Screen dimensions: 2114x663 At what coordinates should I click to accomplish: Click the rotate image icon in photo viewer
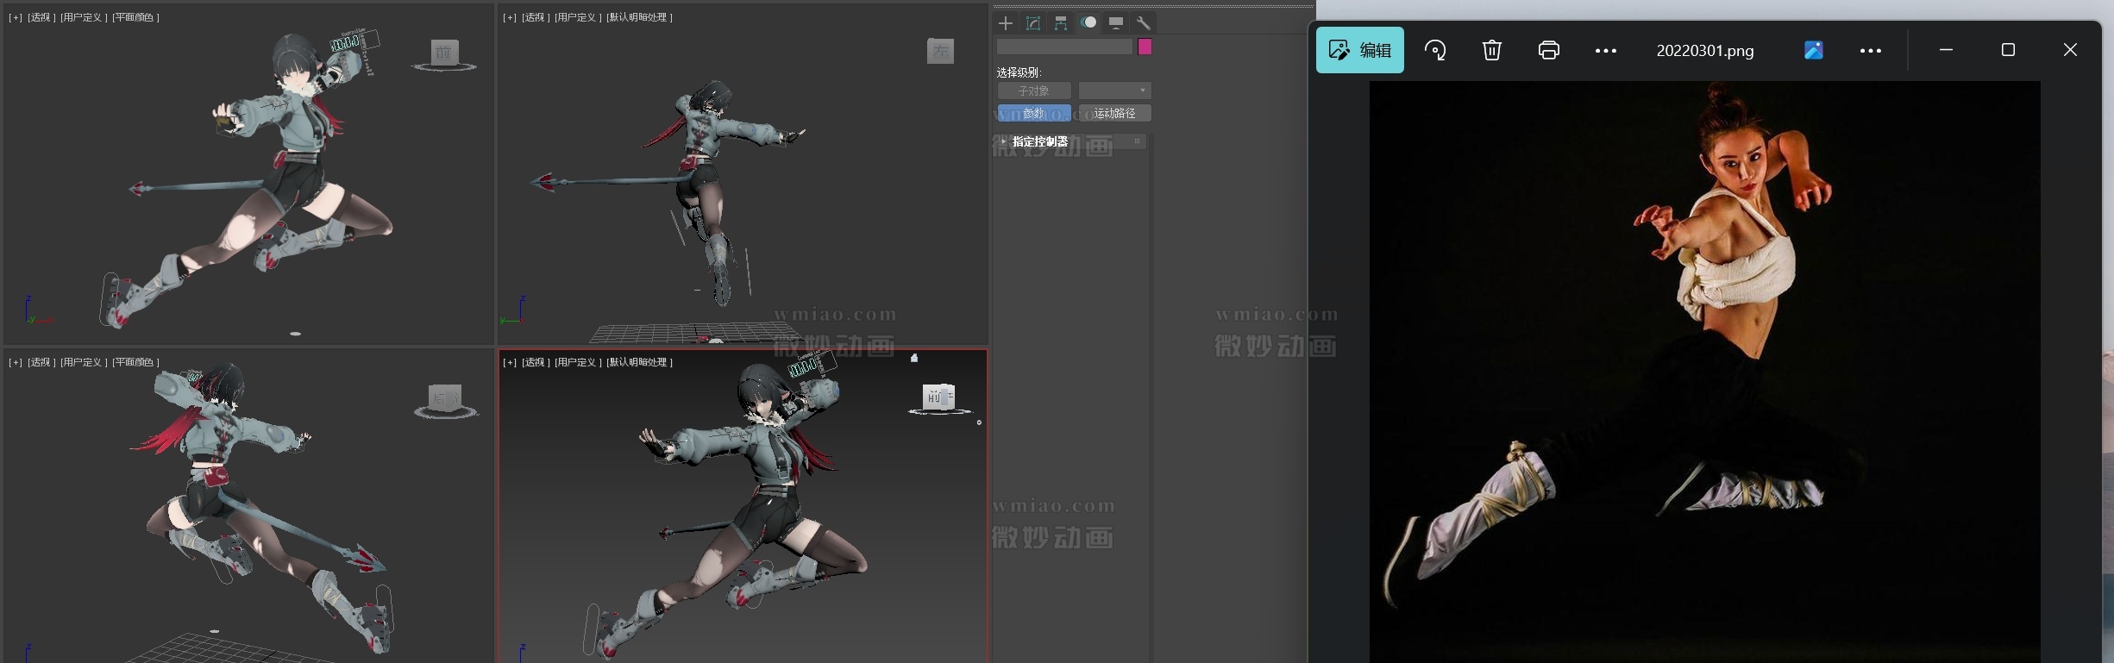tap(1435, 50)
